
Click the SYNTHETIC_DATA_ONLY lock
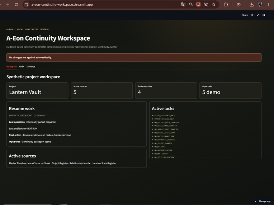coord(164,119)
